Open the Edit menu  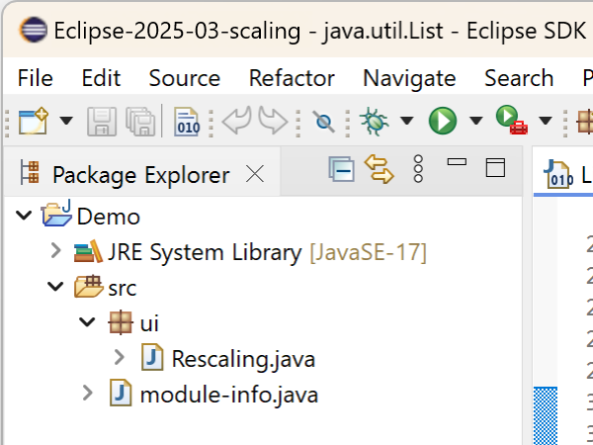point(101,78)
